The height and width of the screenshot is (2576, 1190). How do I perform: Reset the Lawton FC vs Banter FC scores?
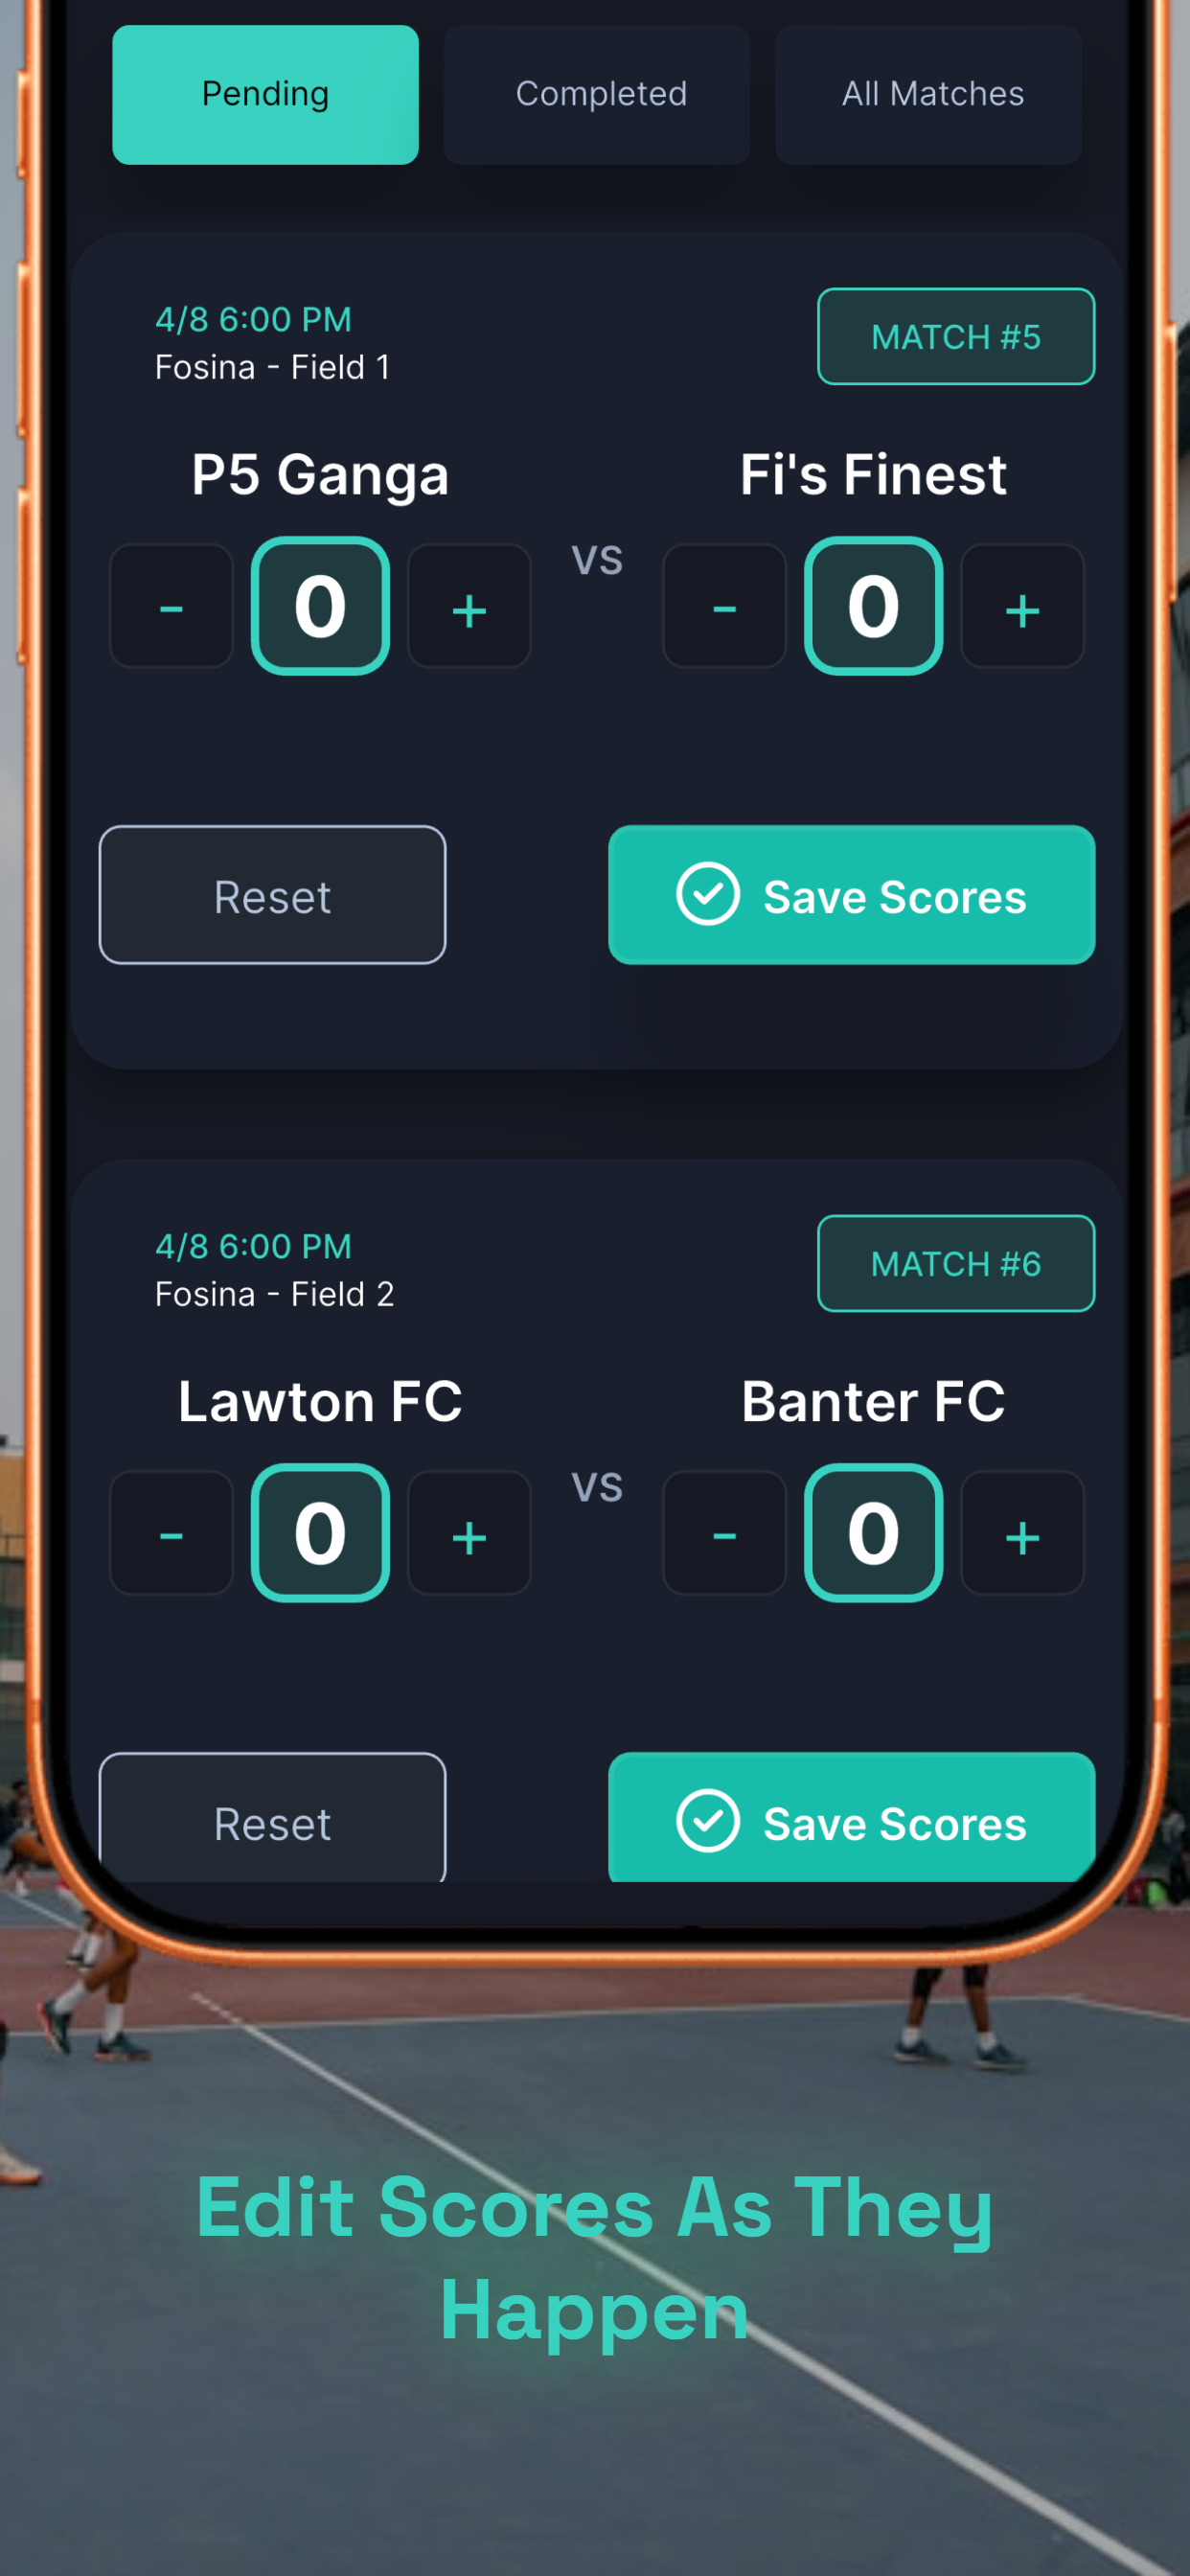272,1818
